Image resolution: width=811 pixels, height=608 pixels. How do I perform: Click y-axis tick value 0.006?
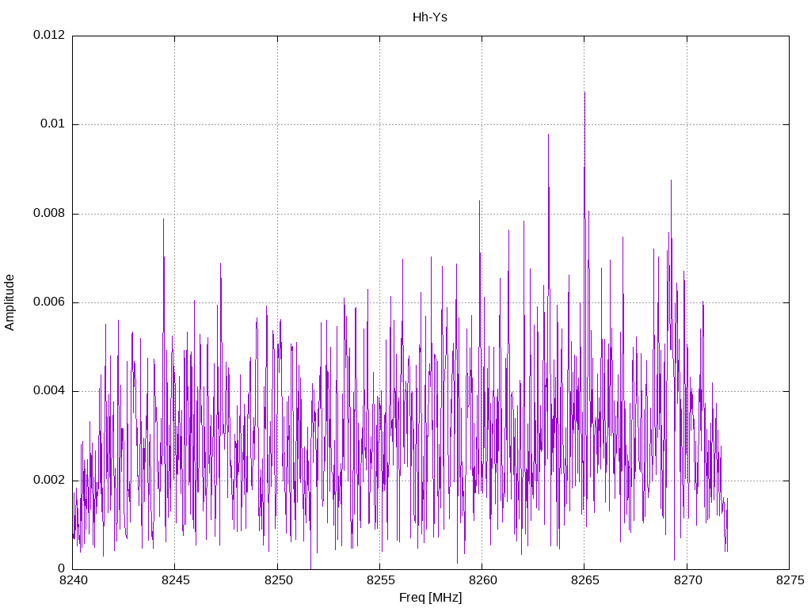pos(49,302)
